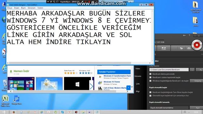The height and width of the screenshot is (114, 203).
Task: Click the blue question badge on webpage
Action: click(x=128, y=88)
